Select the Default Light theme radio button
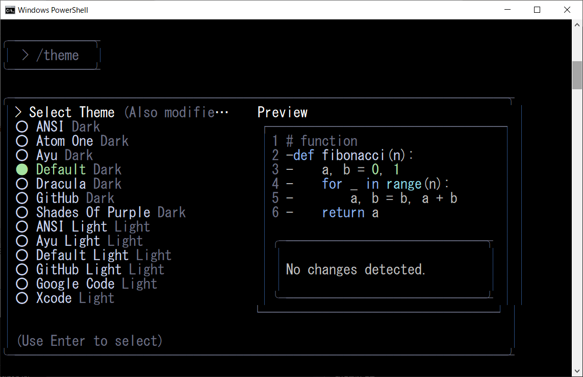Viewport: 583px width, 377px height. click(x=22, y=255)
